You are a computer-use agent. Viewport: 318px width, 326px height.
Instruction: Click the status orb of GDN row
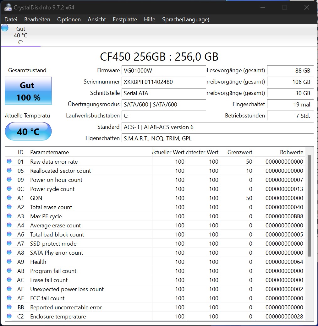click(9, 198)
